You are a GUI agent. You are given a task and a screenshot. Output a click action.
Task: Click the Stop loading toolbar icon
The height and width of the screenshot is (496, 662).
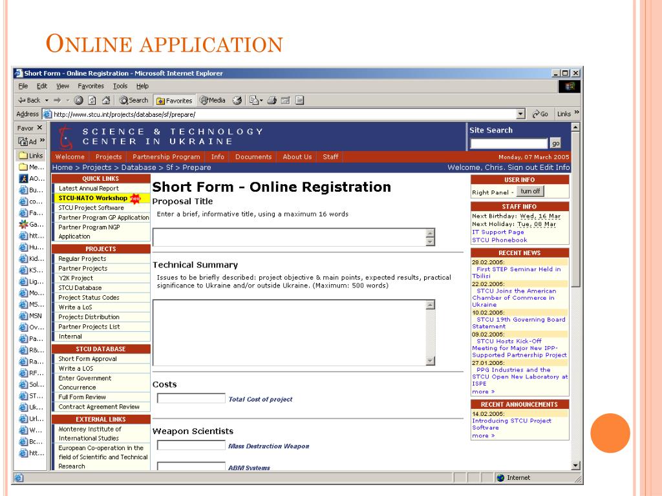point(79,100)
